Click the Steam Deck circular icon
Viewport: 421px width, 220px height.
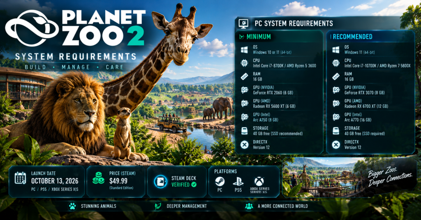(x=161, y=181)
